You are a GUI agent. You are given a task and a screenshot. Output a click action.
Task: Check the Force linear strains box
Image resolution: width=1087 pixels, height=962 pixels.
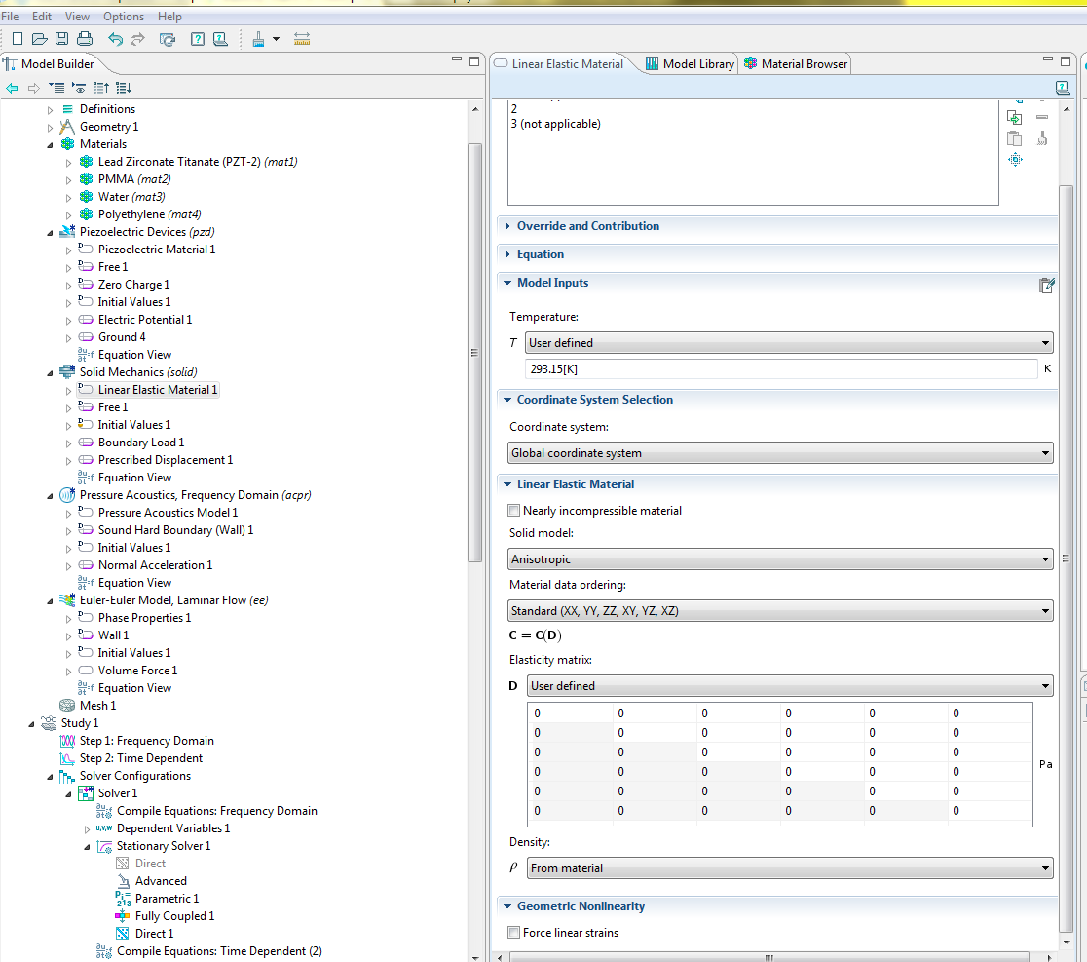point(514,933)
